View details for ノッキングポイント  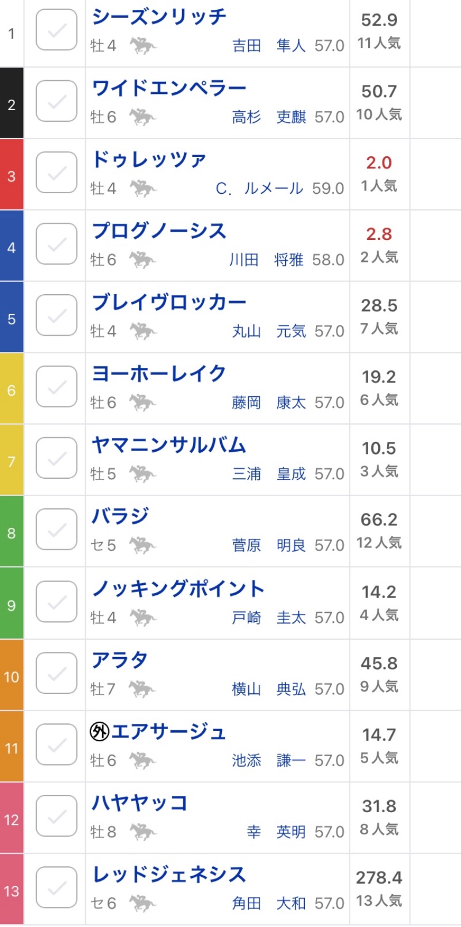[178, 588]
